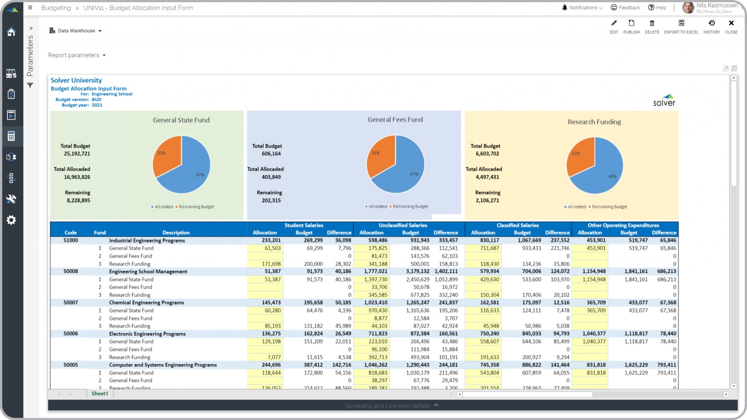Select the Sheet1 tab
The image size is (747, 420).
click(100, 393)
